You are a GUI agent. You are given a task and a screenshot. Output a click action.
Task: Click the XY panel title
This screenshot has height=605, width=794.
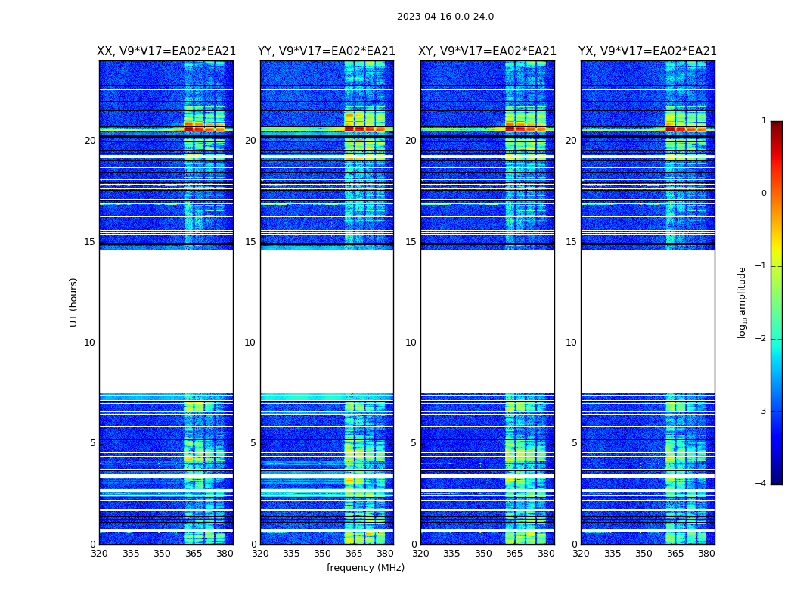pos(488,51)
